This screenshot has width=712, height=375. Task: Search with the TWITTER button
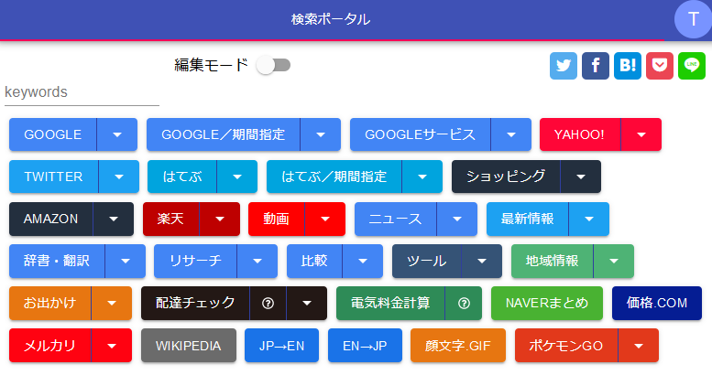53,177
